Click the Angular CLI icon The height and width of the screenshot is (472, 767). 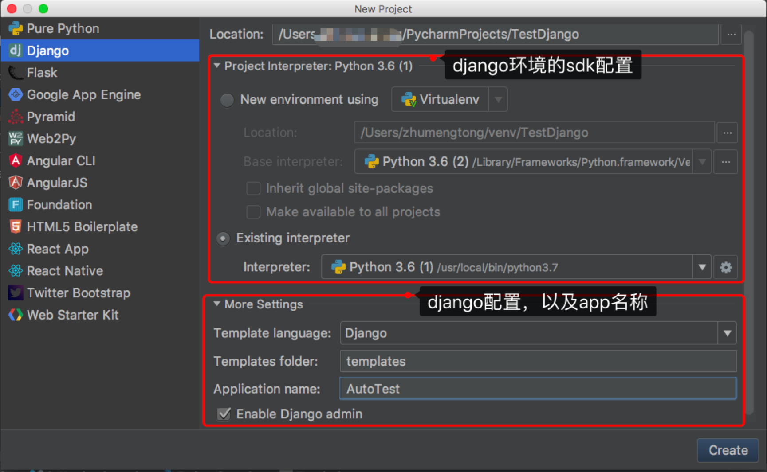pos(16,160)
